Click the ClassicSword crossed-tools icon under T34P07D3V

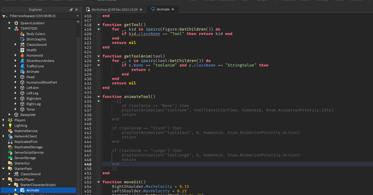22,44
